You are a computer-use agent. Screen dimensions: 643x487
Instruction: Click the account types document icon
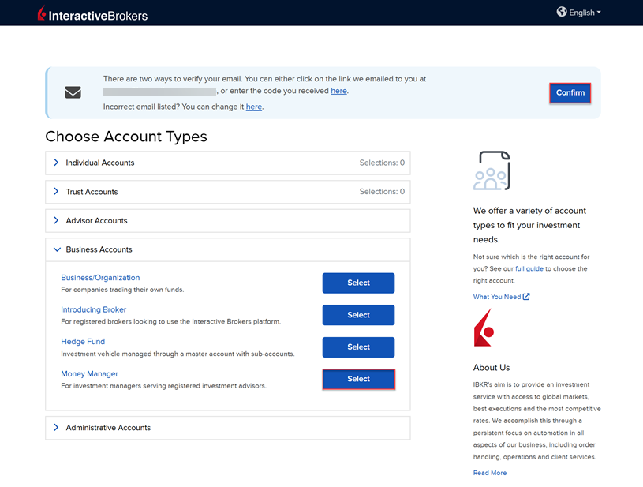click(492, 170)
